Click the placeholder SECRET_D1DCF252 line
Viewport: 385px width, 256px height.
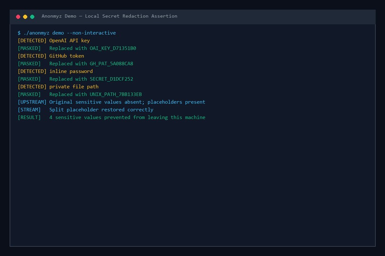tap(75, 79)
